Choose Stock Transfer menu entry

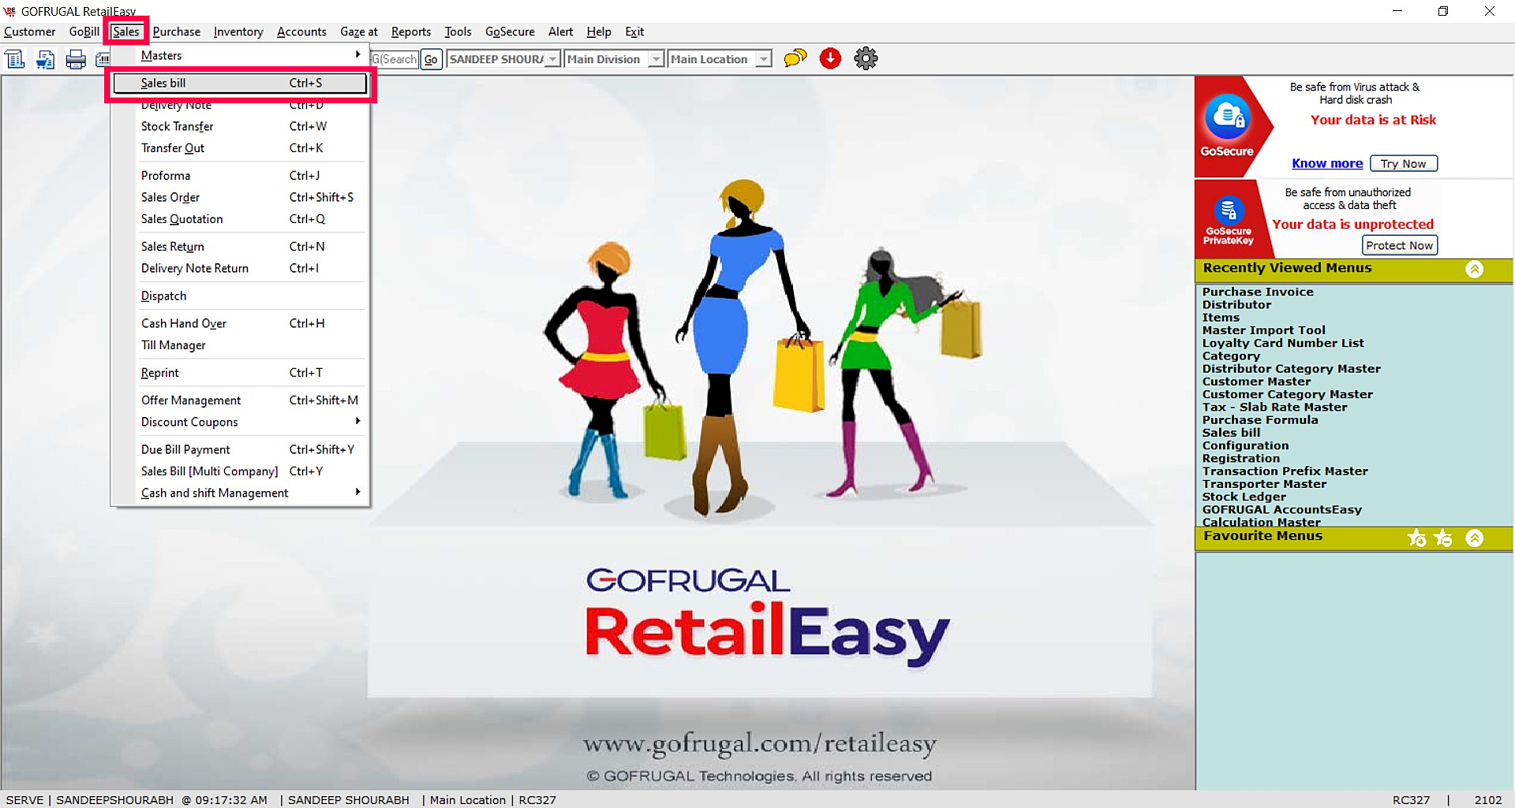(240, 126)
